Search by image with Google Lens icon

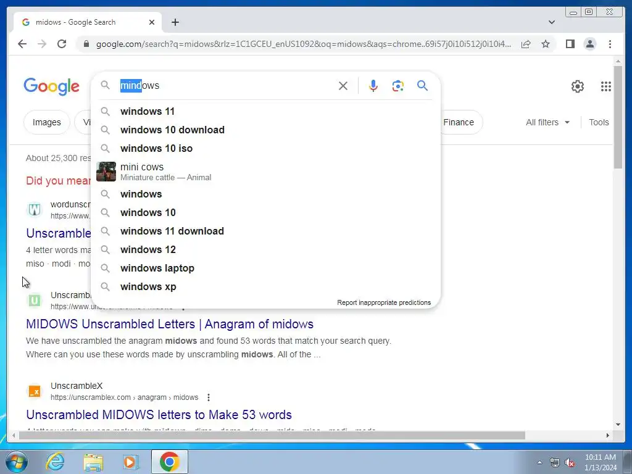pyautogui.click(x=398, y=86)
